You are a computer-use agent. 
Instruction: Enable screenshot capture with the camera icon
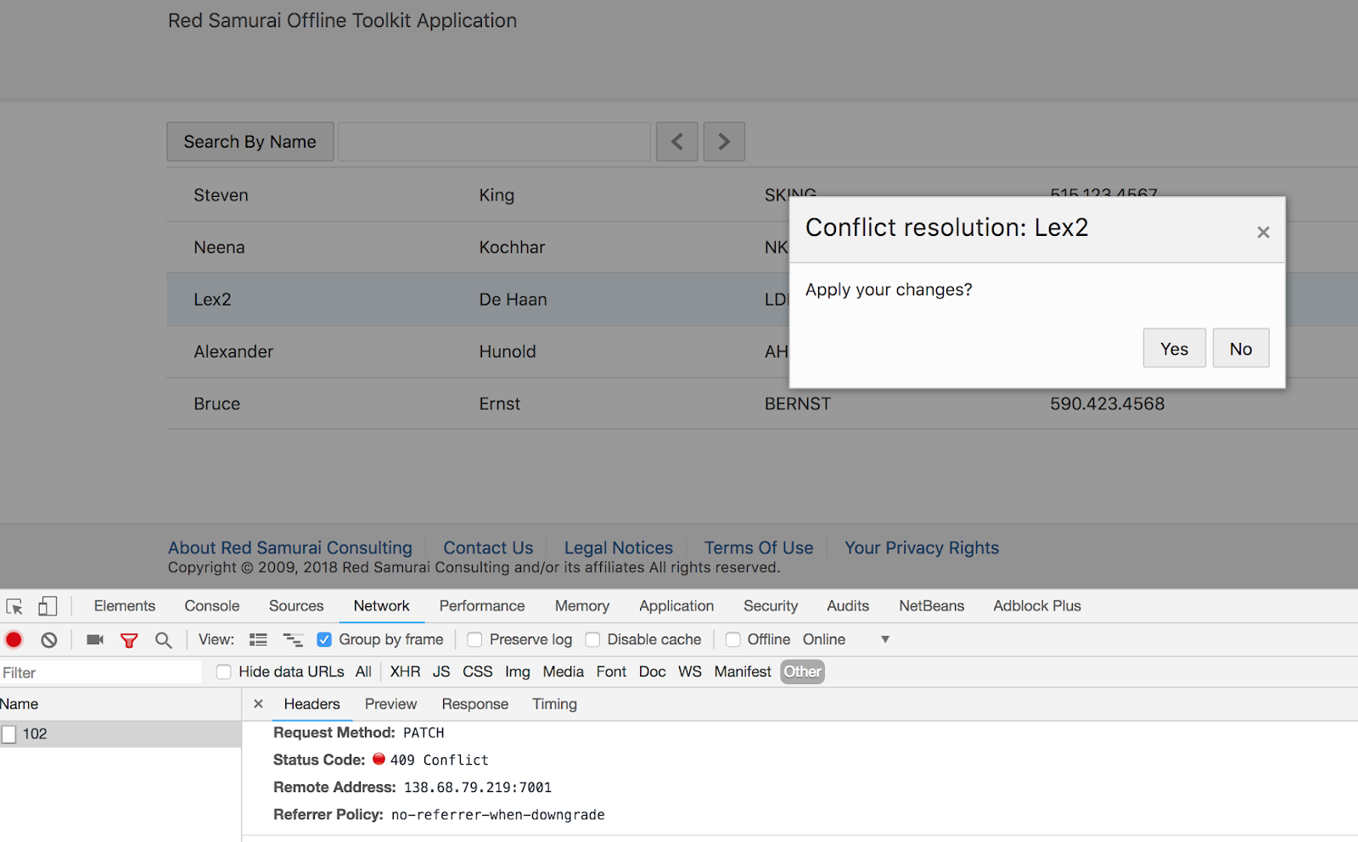point(94,639)
